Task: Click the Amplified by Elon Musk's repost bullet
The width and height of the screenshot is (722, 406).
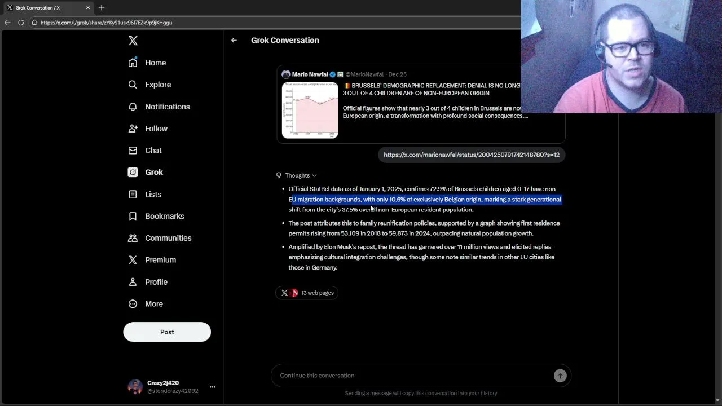Action: pyautogui.click(x=421, y=257)
